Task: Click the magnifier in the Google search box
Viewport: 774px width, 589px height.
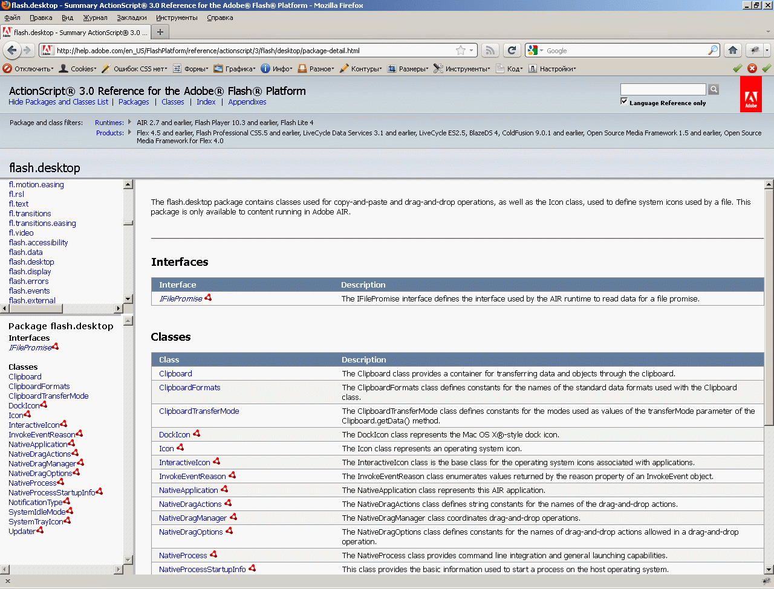Action: coord(714,51)
